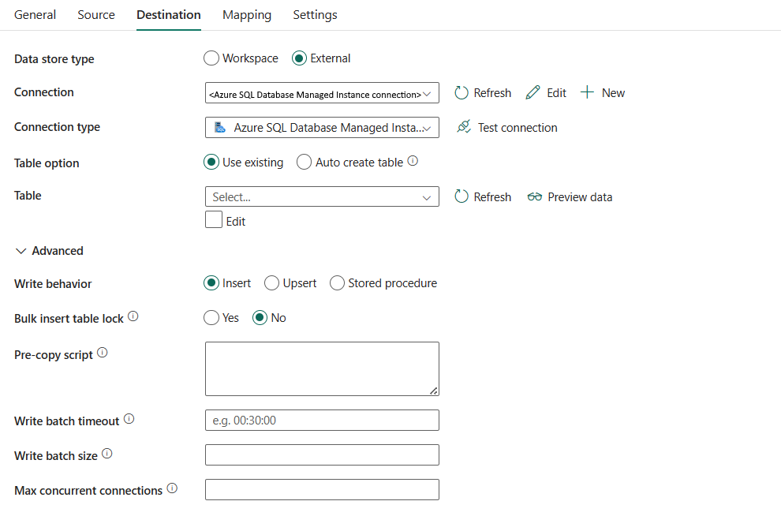Screen dimensions: 781x531
Task: Check the Edit checkbox under Table
Action: [x=214, y=219]
